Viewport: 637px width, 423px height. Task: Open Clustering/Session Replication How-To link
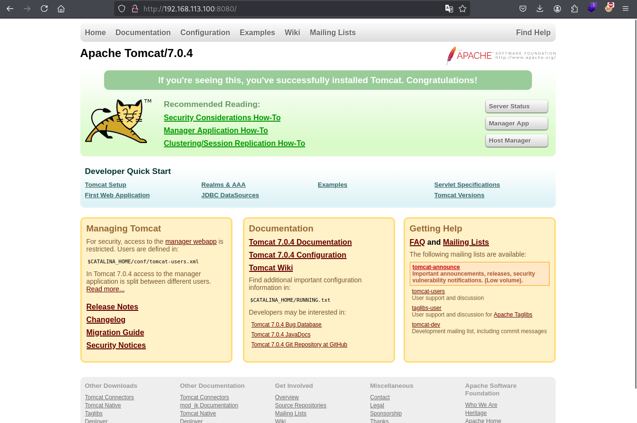(x=234, y=143)
